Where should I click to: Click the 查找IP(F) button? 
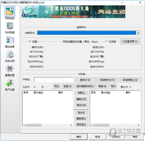tap(85, 80)
